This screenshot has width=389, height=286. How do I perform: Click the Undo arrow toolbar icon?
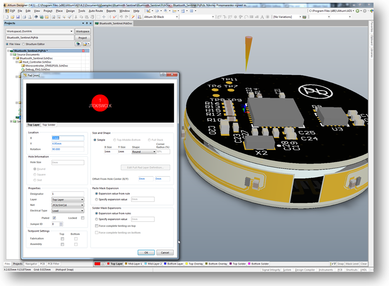(121, 17)
